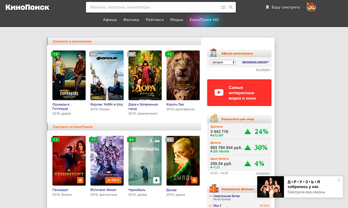Click the '259,54 руб.' ticket price figure
The width and height of the screenshot is (348, 208).
tap(221, 163)
